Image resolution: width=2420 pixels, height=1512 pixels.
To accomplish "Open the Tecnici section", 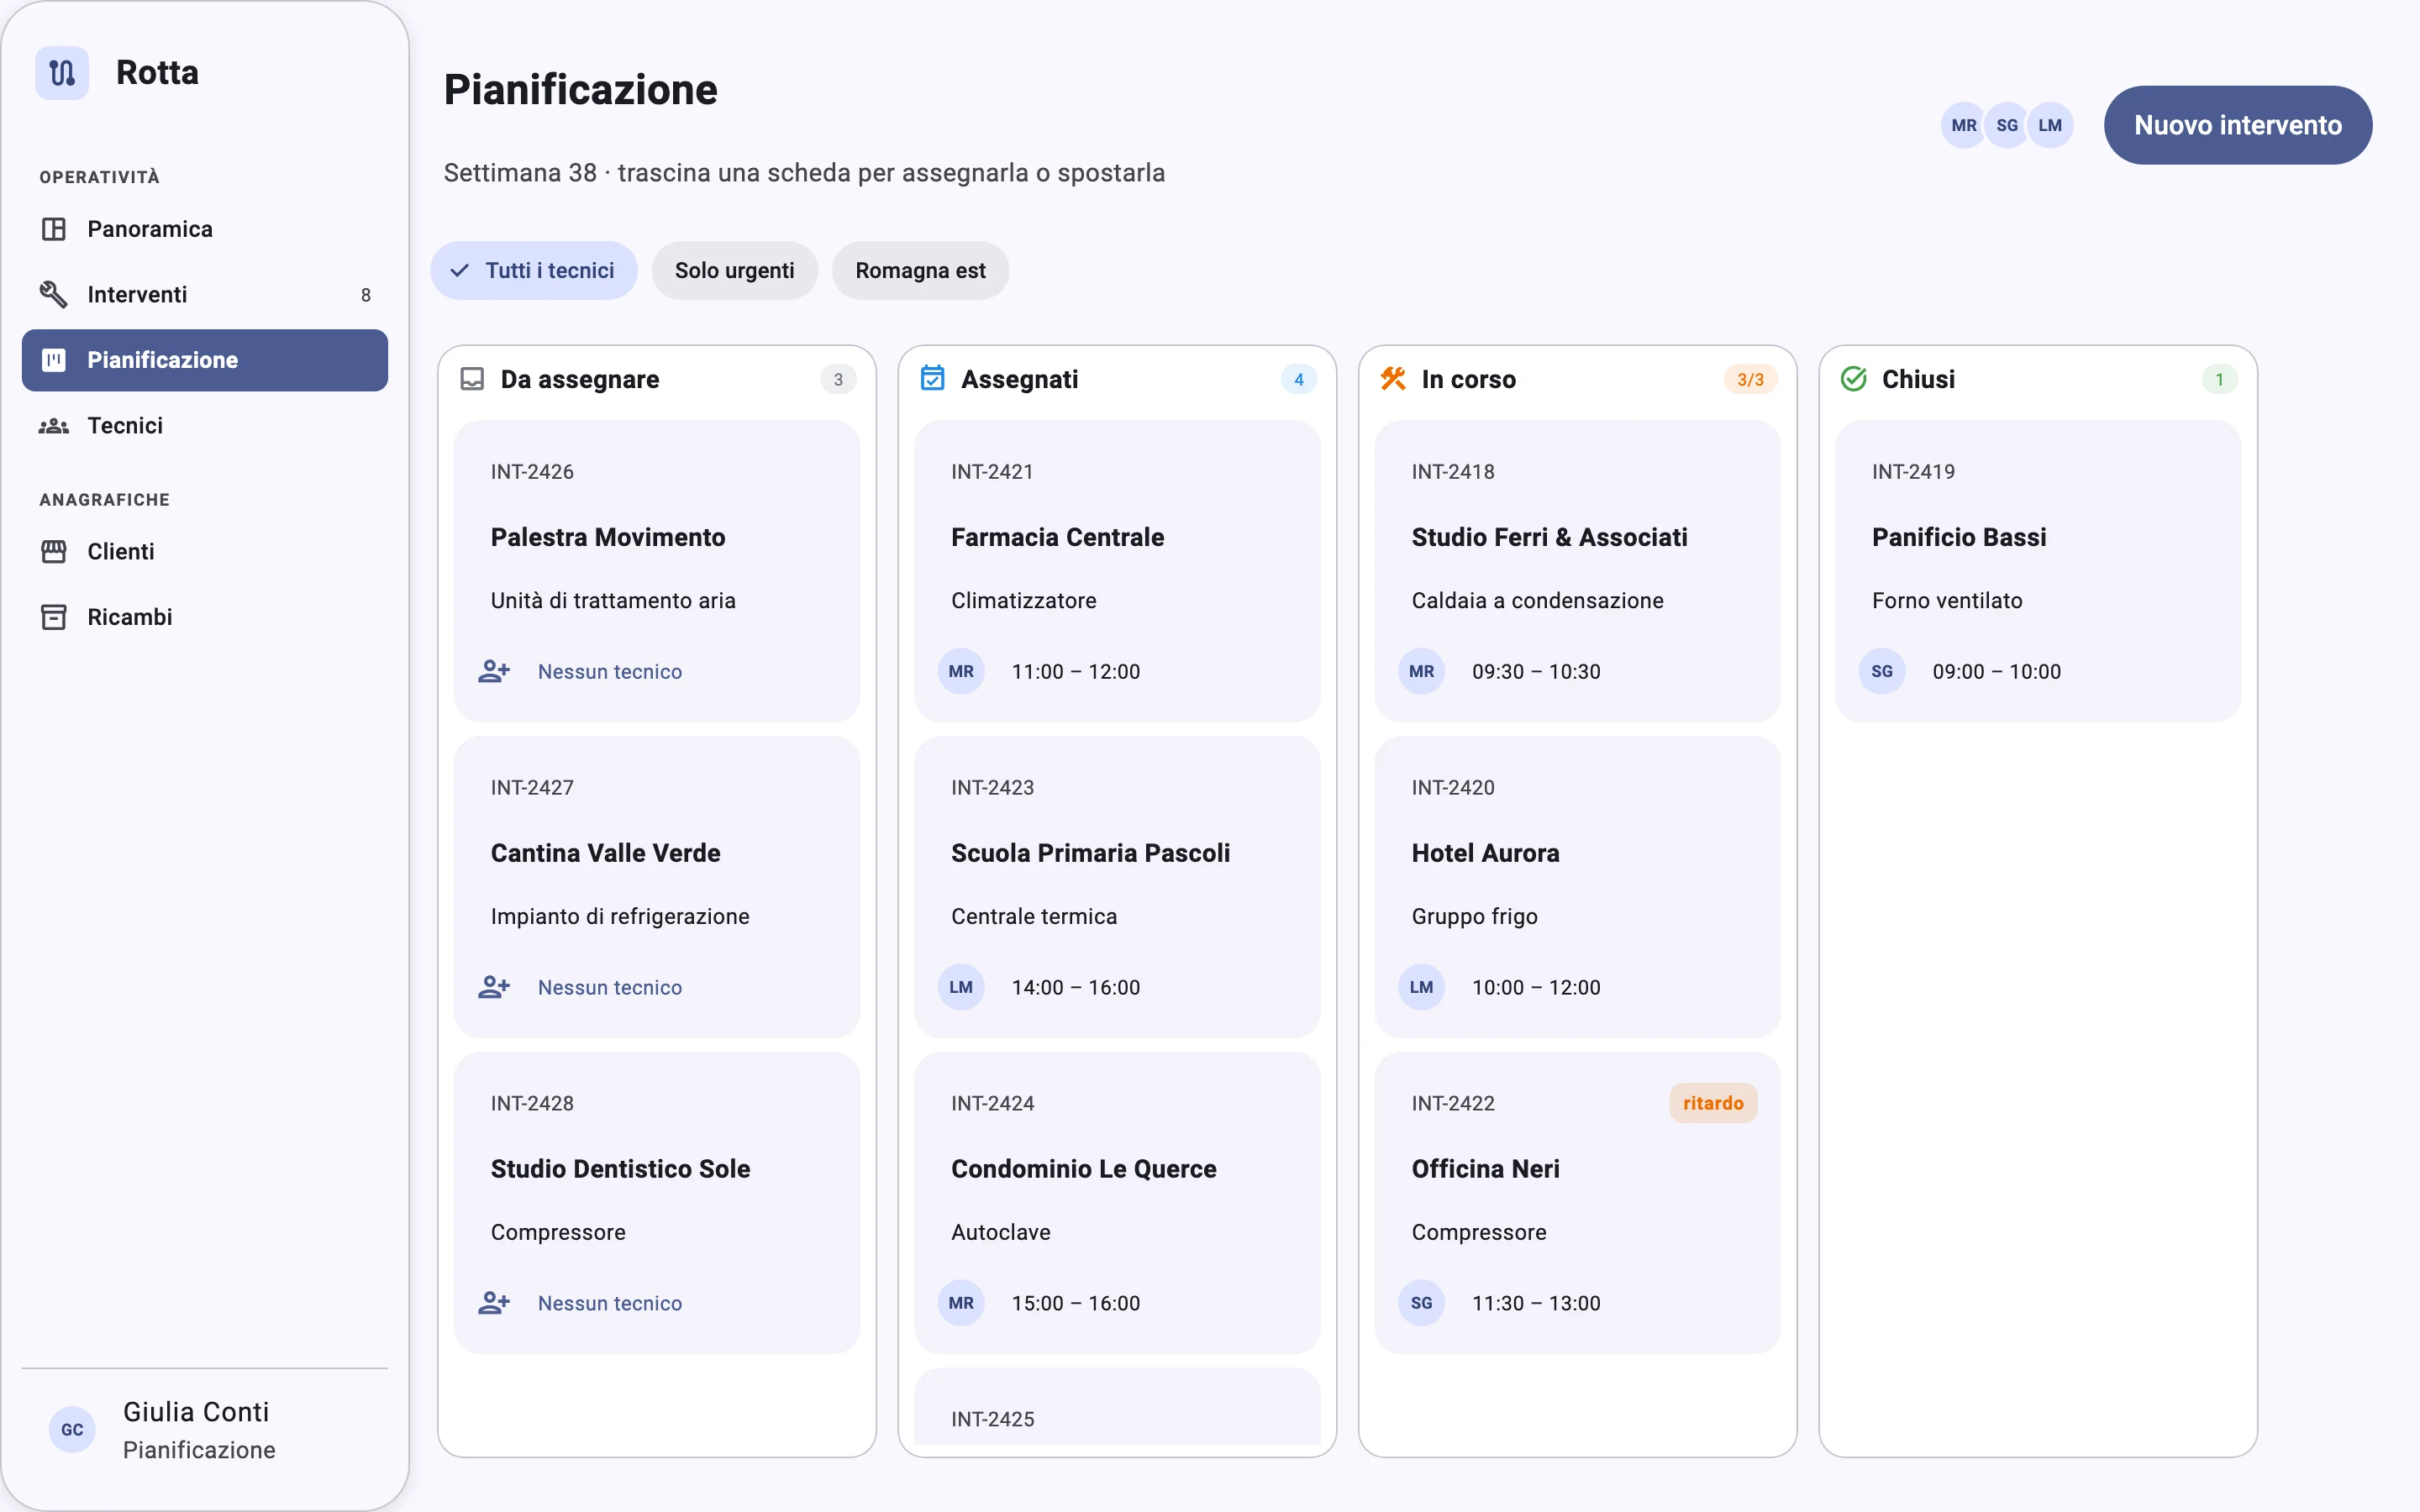I will tap(205, 426).
